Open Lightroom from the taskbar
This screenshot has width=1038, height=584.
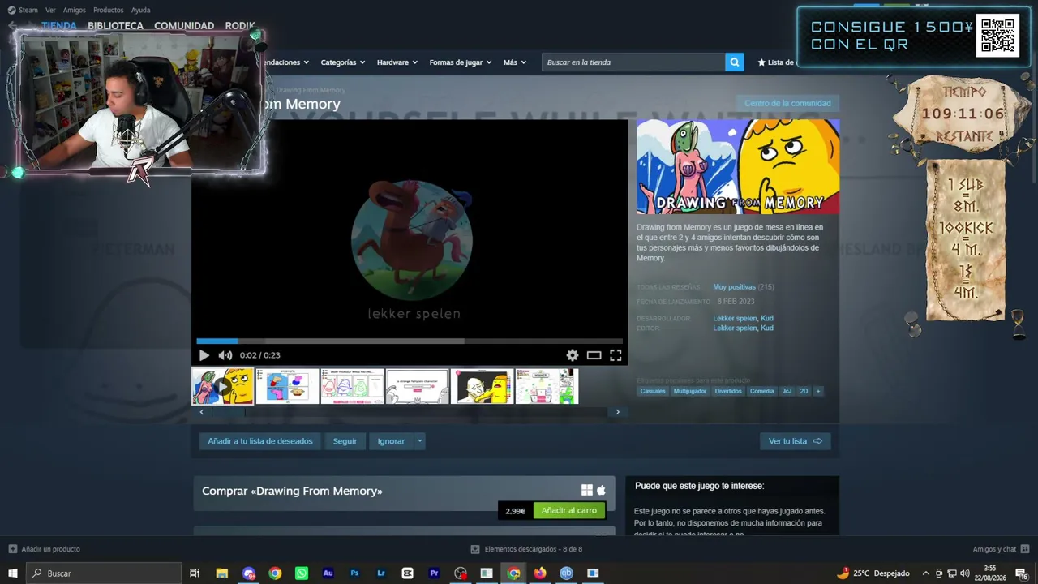point(381,573)
